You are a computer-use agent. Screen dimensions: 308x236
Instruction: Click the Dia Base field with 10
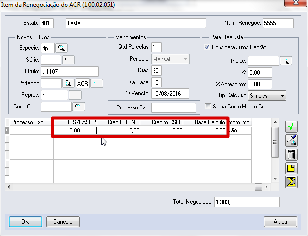[x=156, y=82]
